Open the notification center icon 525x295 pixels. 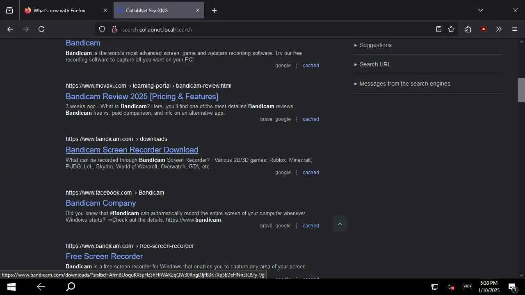click(512, 287)
